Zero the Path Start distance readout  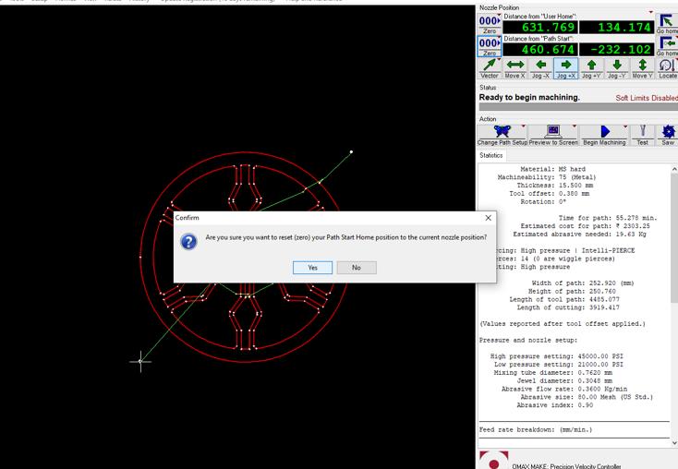(x=490, y=46)
